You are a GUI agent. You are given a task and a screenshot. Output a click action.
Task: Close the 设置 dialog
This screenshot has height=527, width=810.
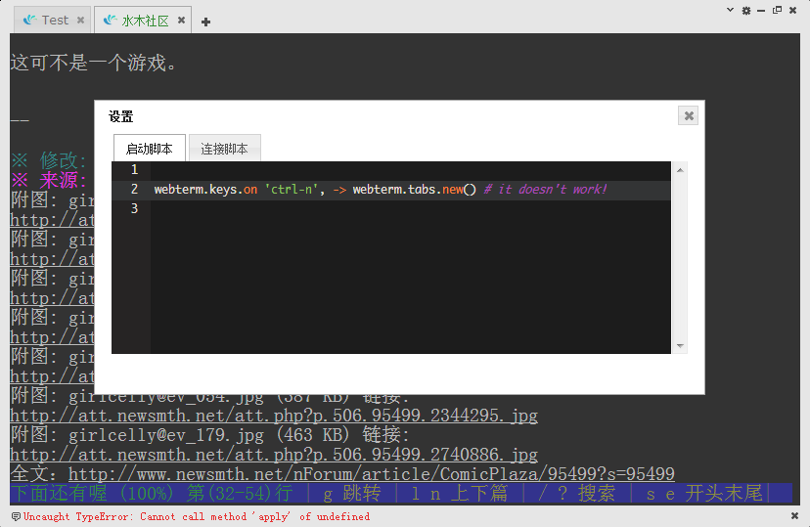pos(689,115)
